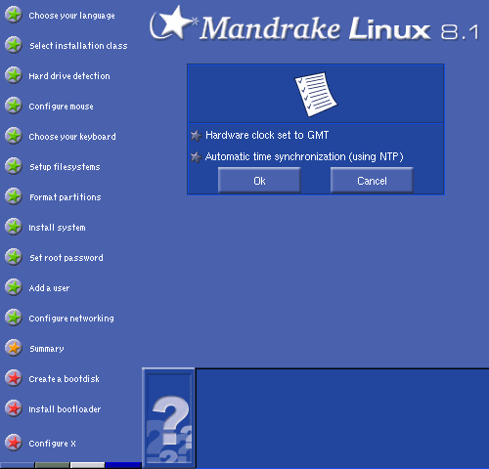Click the red star for Configure X

pyautogui.click(x=14, y=443)
